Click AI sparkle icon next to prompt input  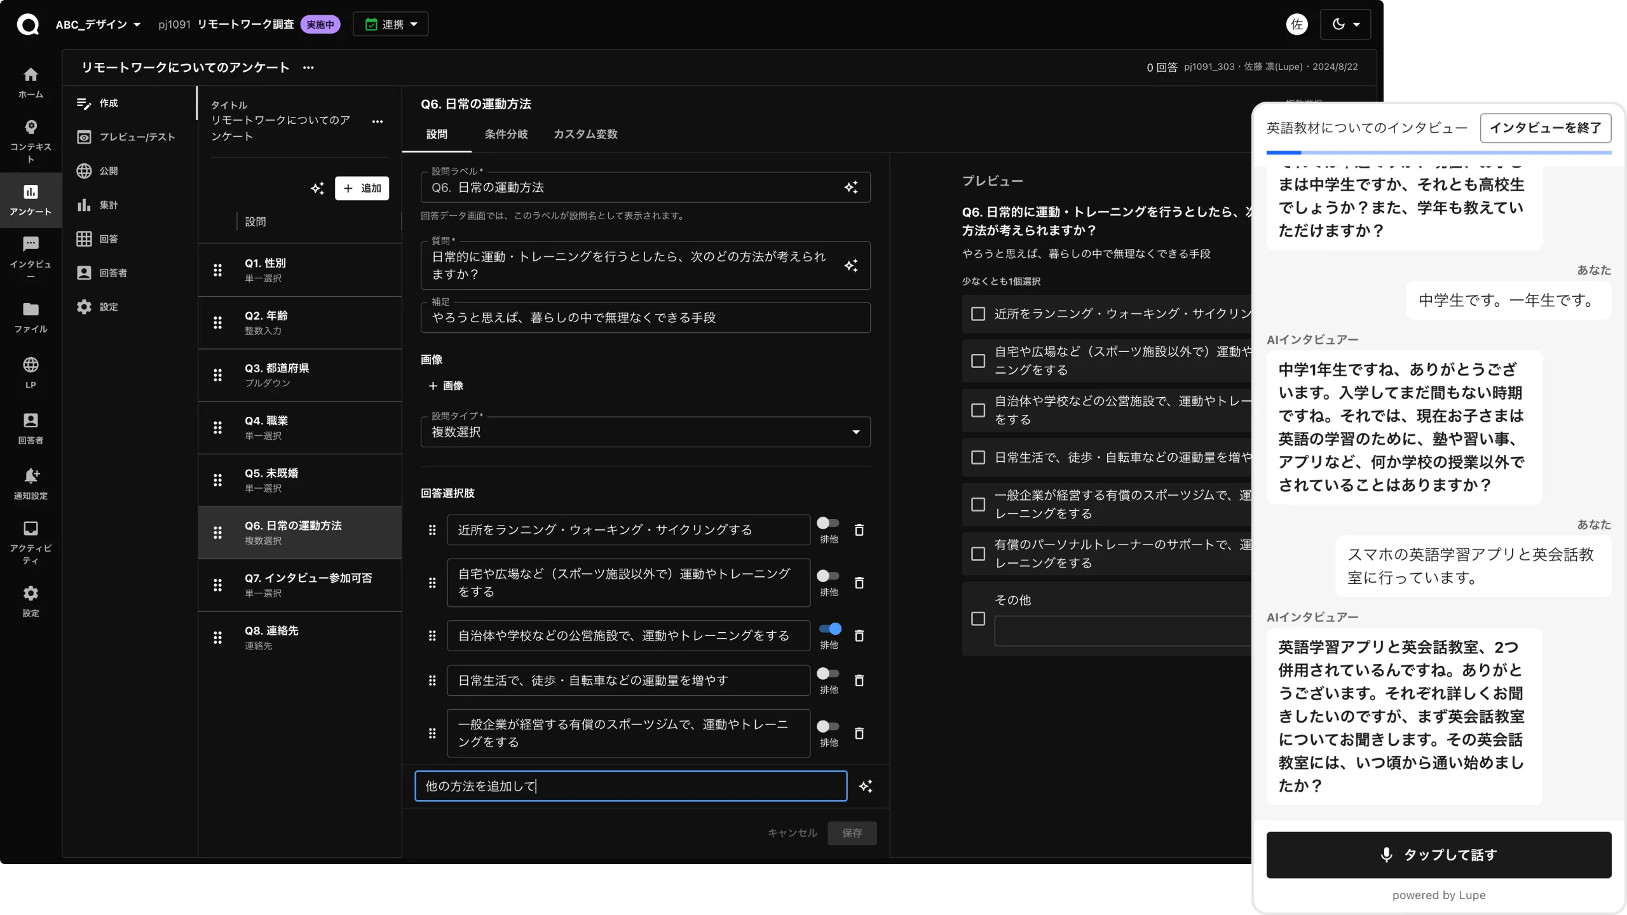pyautogui.click(x=866, y=787)
